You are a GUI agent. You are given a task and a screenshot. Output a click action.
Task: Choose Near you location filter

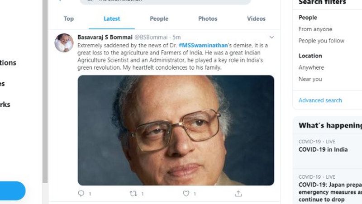point(310,79)
